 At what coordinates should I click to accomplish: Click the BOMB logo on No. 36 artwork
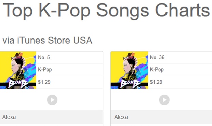[x=130, y=84]
